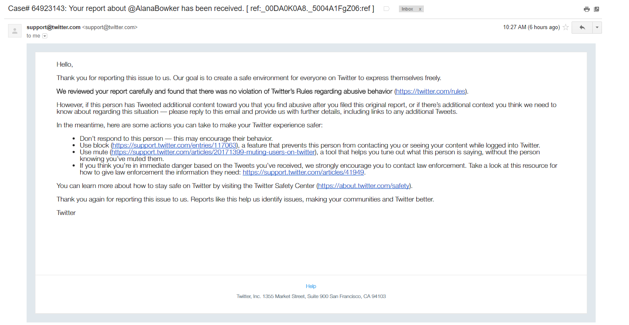
Task: Follow the muting users on Twitter link
Action: 213,152
